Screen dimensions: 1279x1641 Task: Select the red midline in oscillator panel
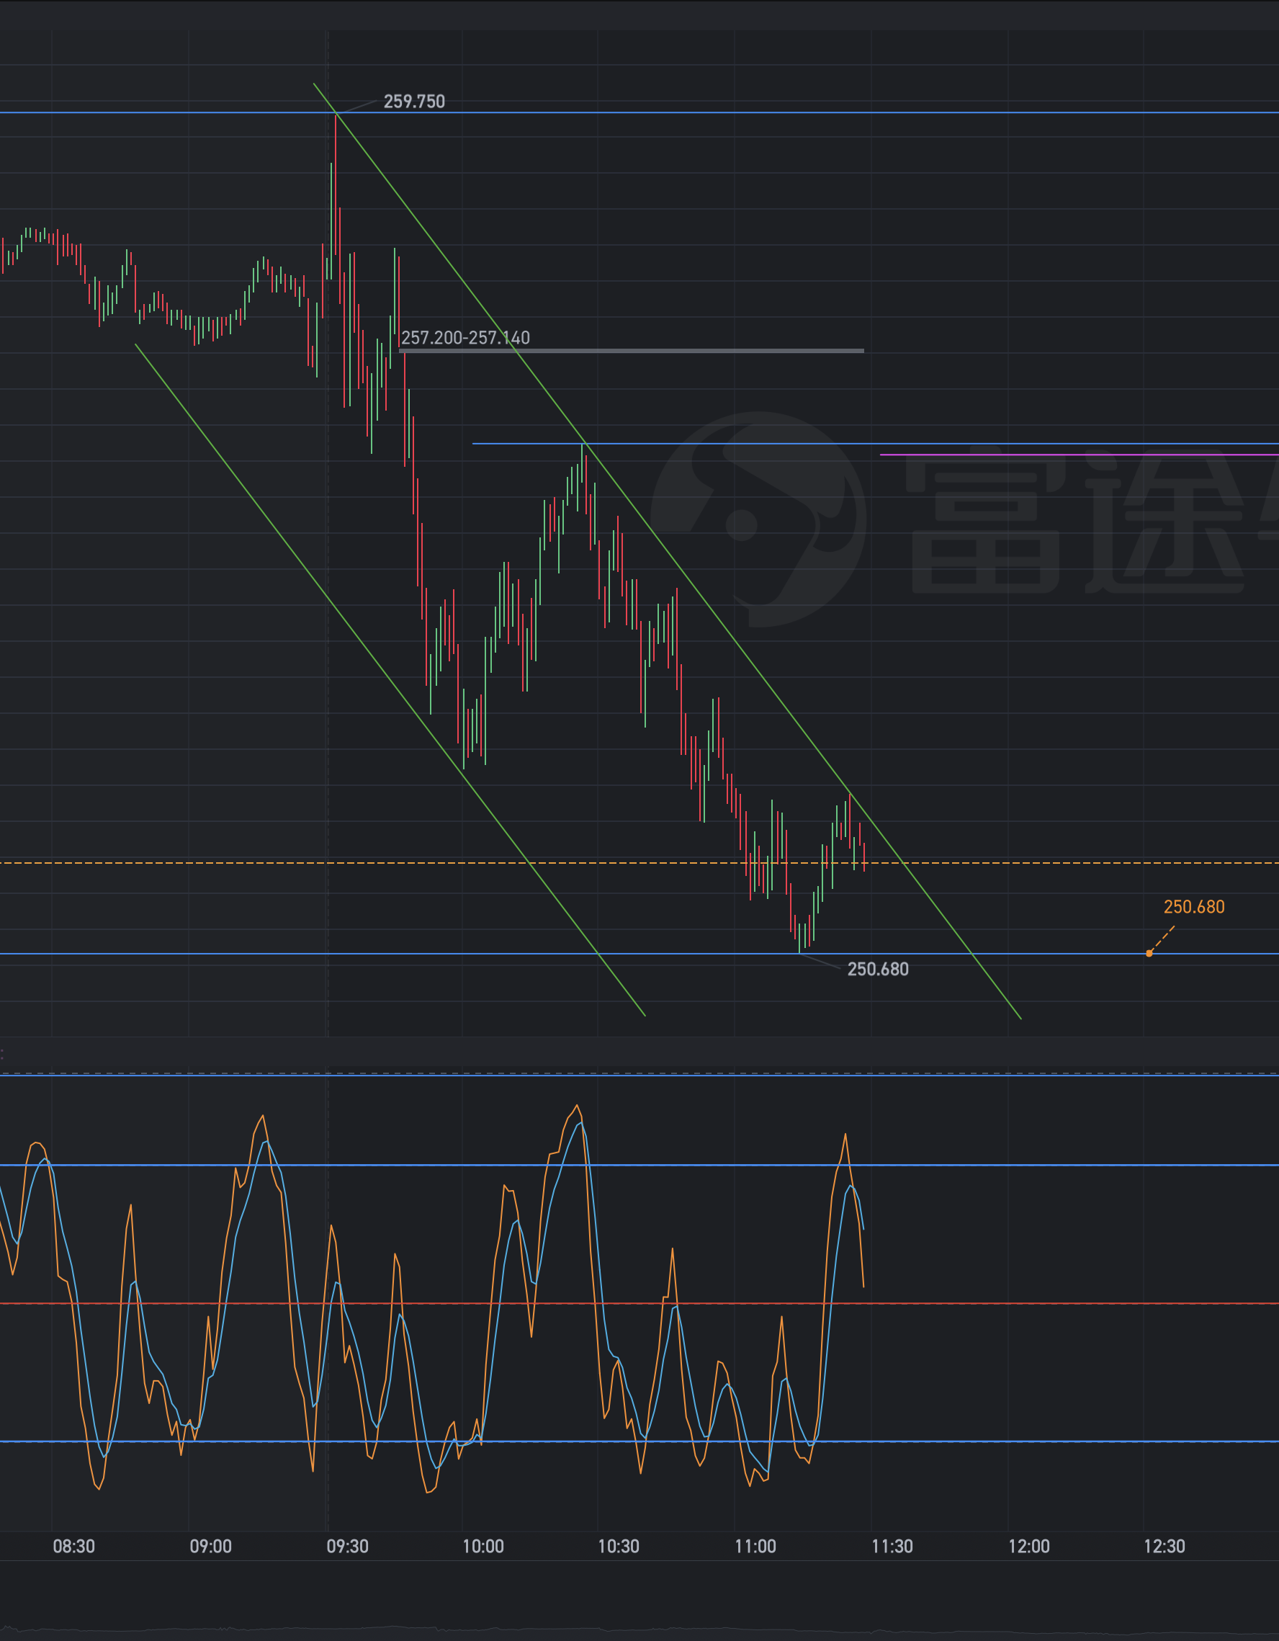(x=639, y=1304)
